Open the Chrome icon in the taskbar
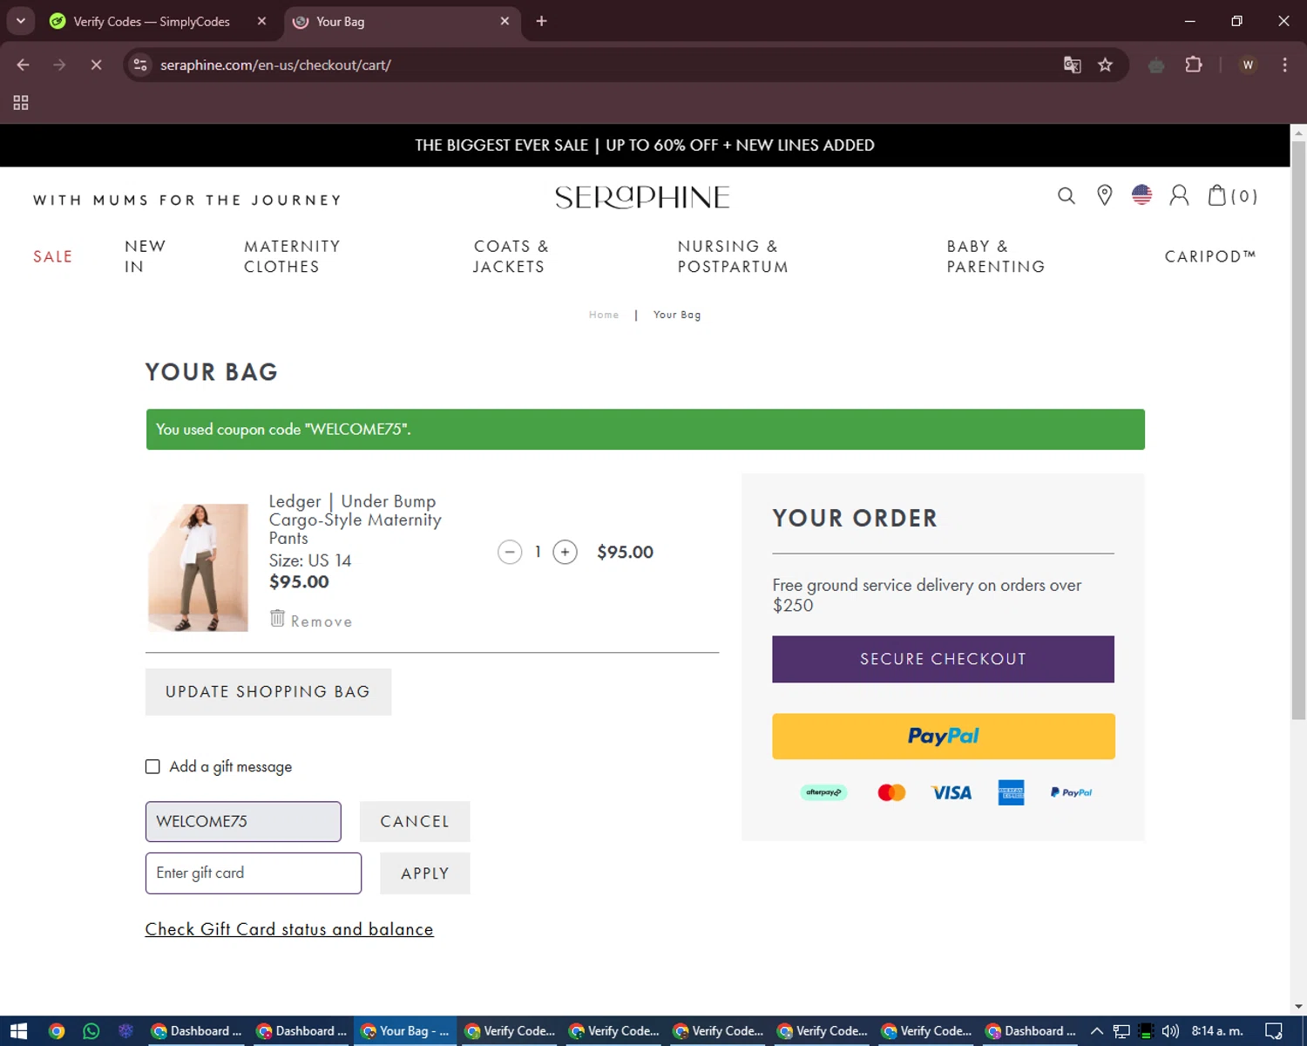 pos(57,1031)
